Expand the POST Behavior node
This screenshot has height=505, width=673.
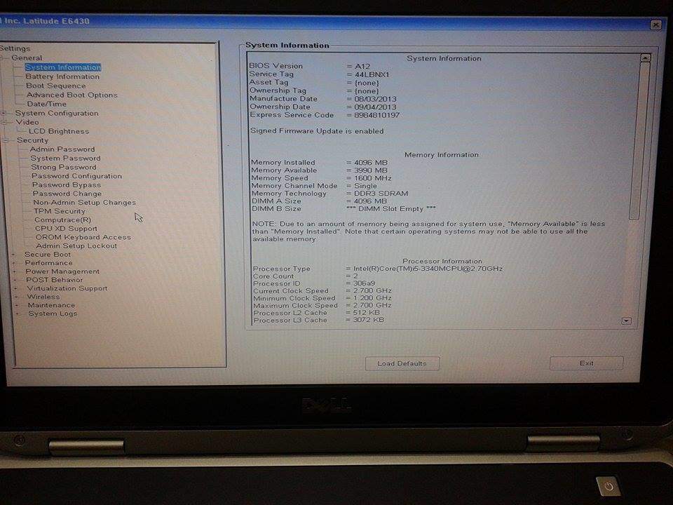coord(15,280)
